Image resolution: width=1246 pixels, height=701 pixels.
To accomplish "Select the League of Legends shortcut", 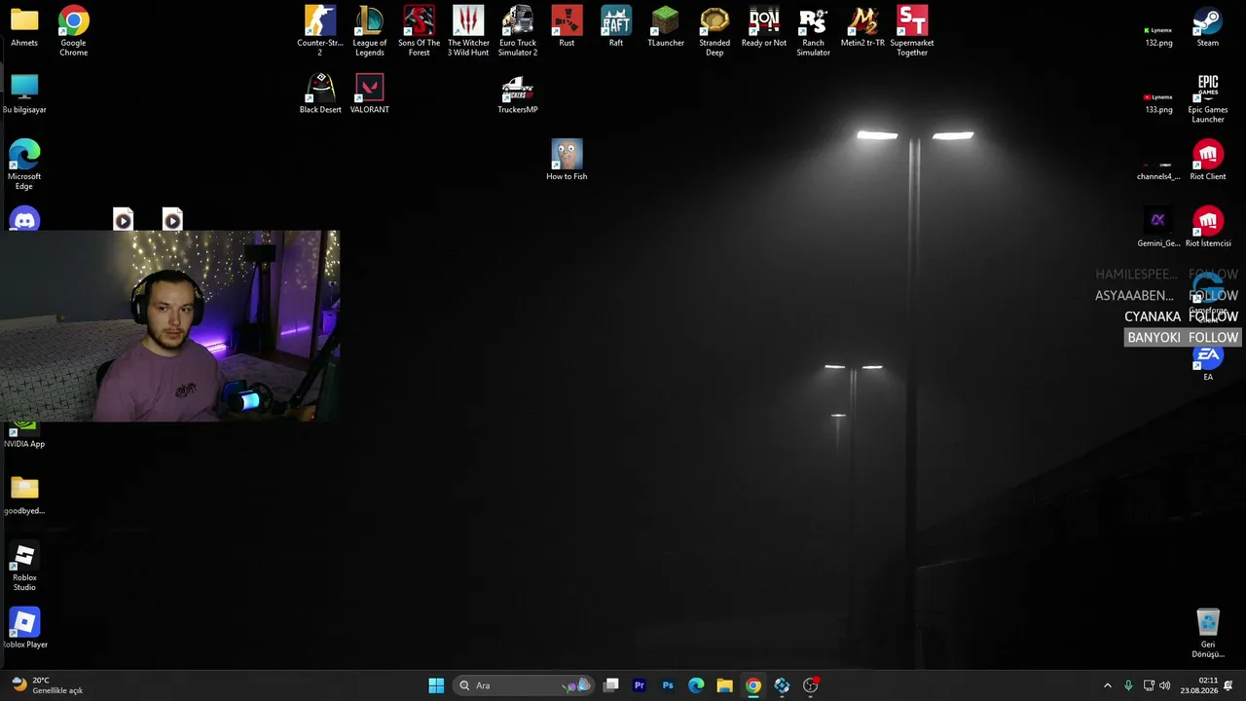I will (370, 29).
